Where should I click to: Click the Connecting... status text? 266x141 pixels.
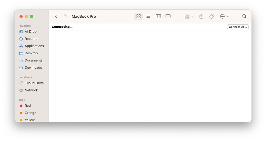[62, 27]
